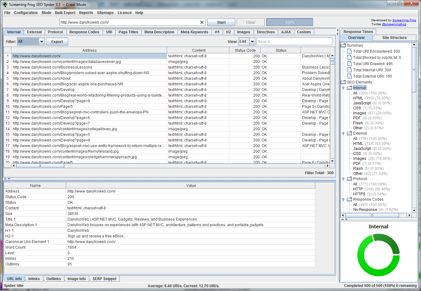Click the Export button

57,42
